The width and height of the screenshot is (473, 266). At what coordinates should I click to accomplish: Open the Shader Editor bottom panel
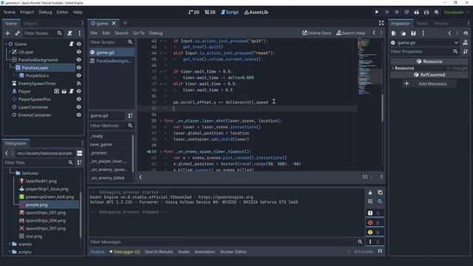[234, 251]
